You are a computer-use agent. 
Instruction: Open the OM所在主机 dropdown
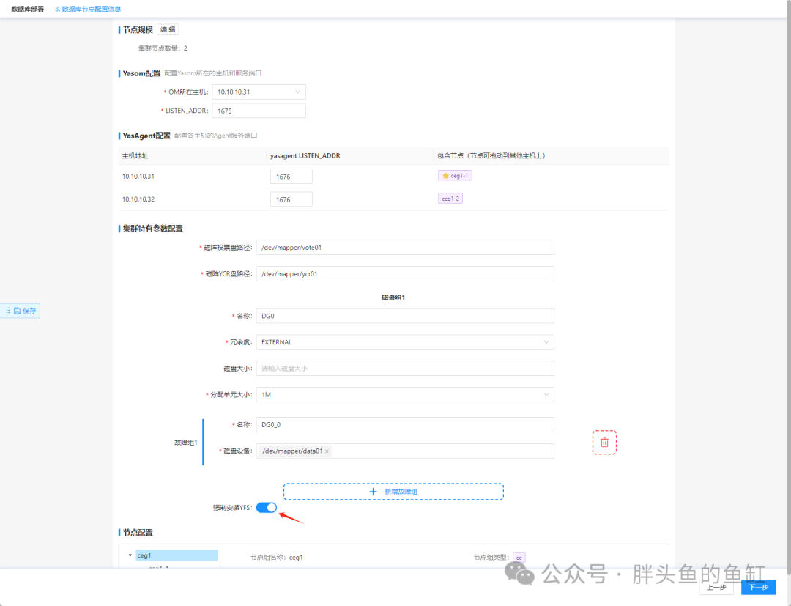coord(259,92)
